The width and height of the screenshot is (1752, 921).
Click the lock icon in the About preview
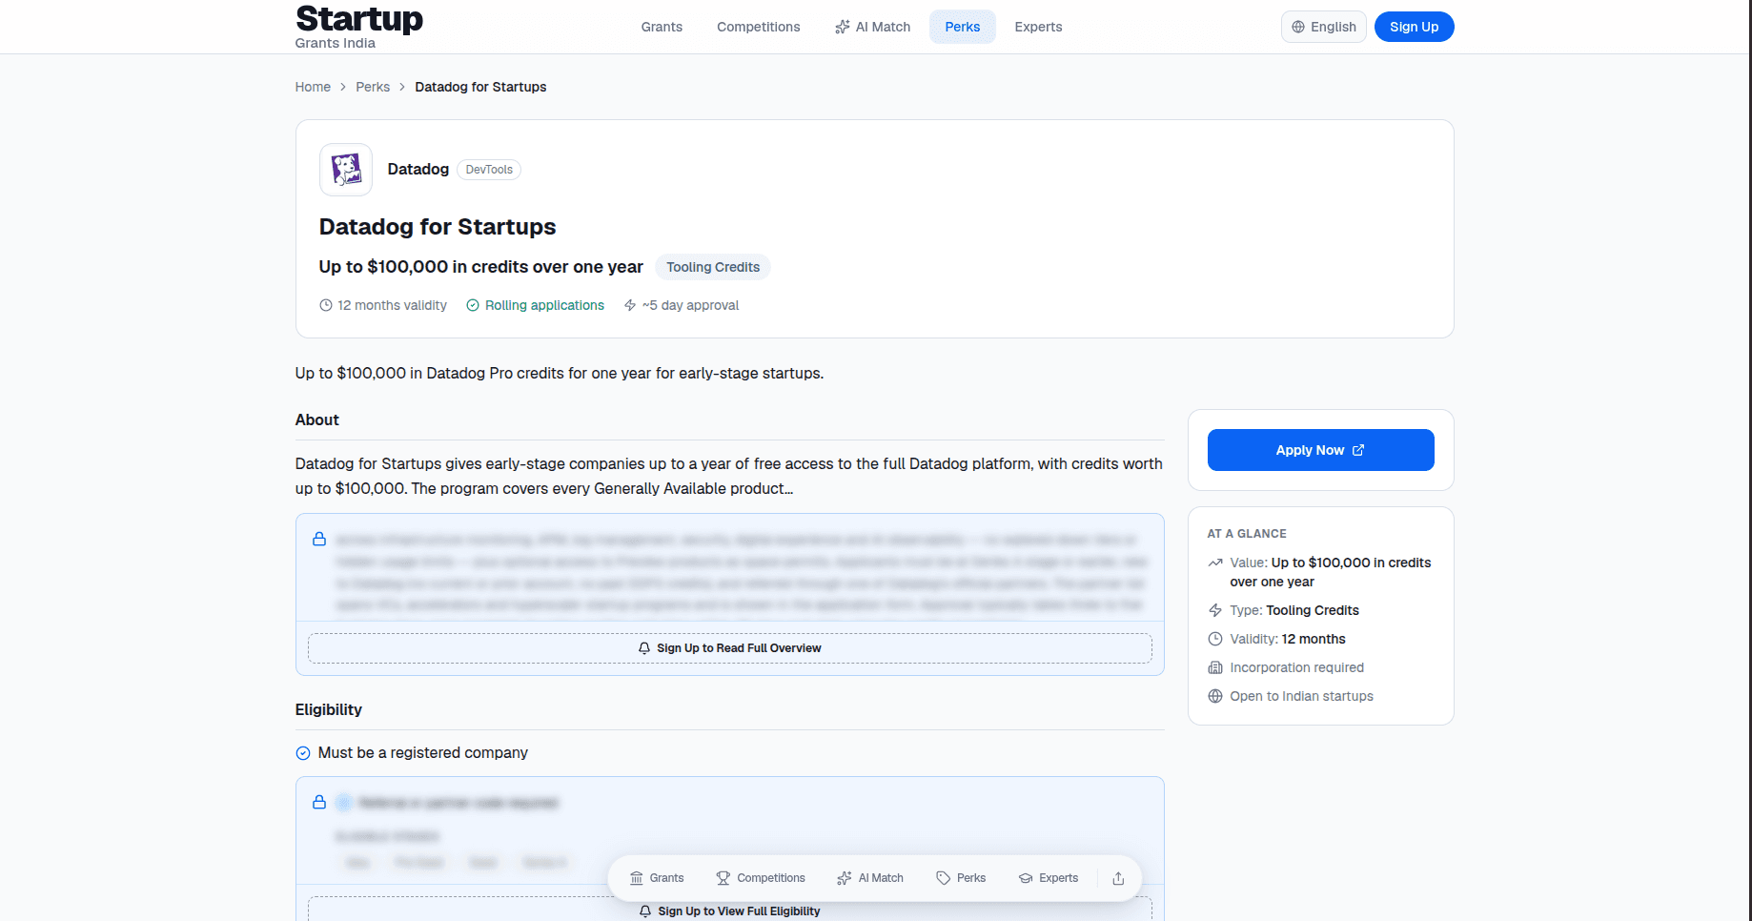[319, 540]
